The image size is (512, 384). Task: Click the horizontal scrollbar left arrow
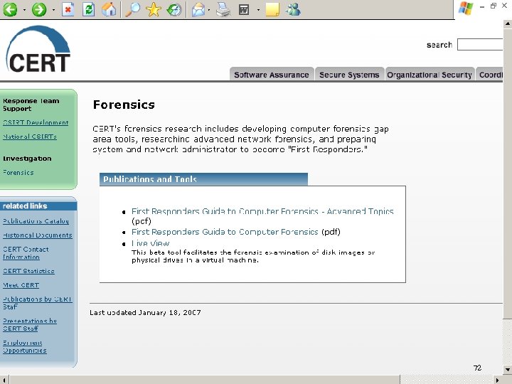pyautogui.click(x=4, y=380)
